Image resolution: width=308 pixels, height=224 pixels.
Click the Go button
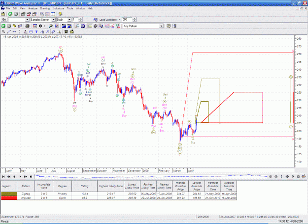pyautogui.click(x=4, y=20)
